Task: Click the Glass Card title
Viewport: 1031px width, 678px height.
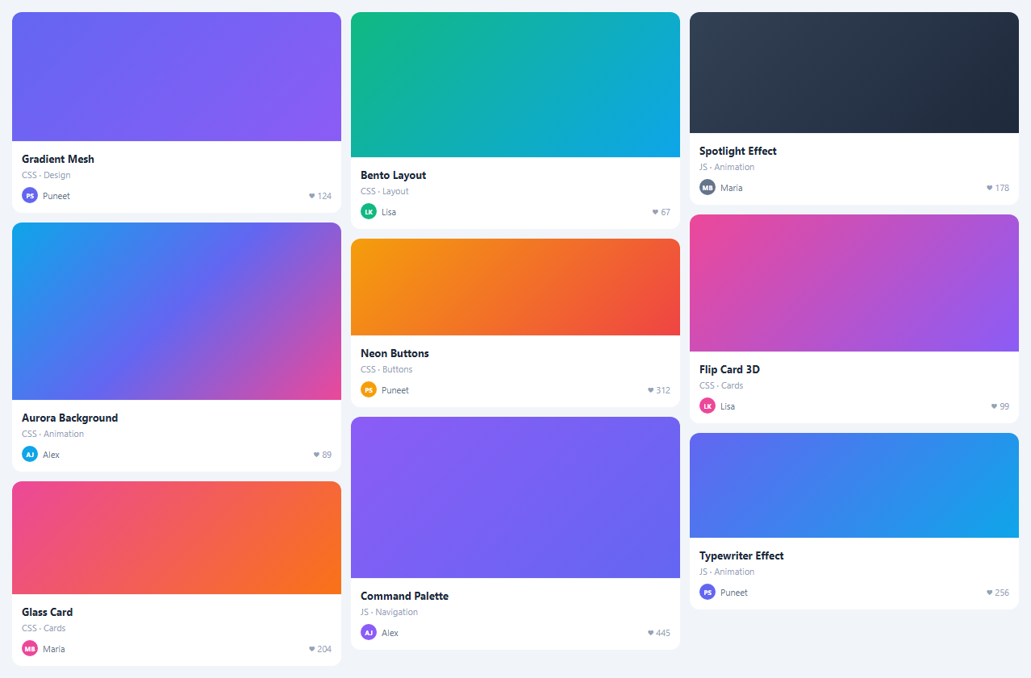Action: point(48,612)
